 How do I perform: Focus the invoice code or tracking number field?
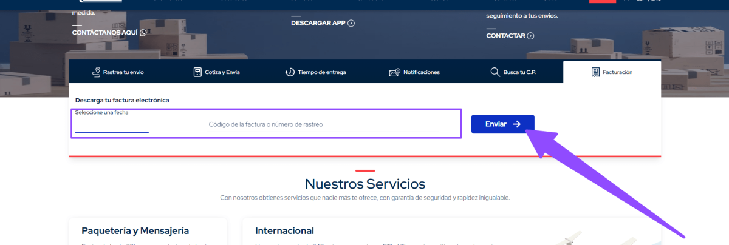pyautogui.click(x=323, y=124)
